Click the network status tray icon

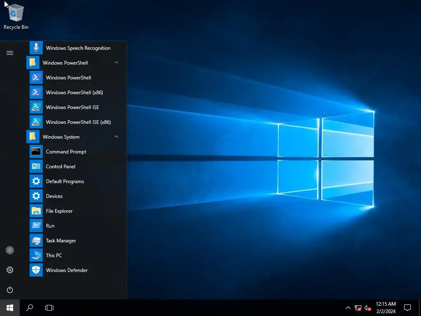358,308
